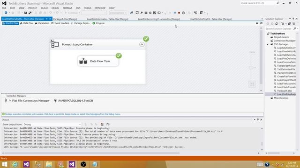The image size is (300, 168).
Task: Click the Search Solution Explorer input field
Action: (279, 28)
